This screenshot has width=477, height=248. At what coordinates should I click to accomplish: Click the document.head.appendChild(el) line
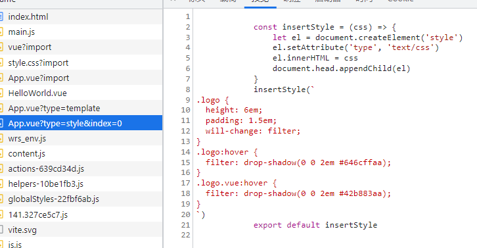341,68
